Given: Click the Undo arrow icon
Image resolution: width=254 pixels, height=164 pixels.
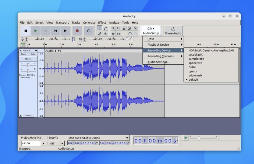Looking at the screenshot, I should tap(130, 34).
